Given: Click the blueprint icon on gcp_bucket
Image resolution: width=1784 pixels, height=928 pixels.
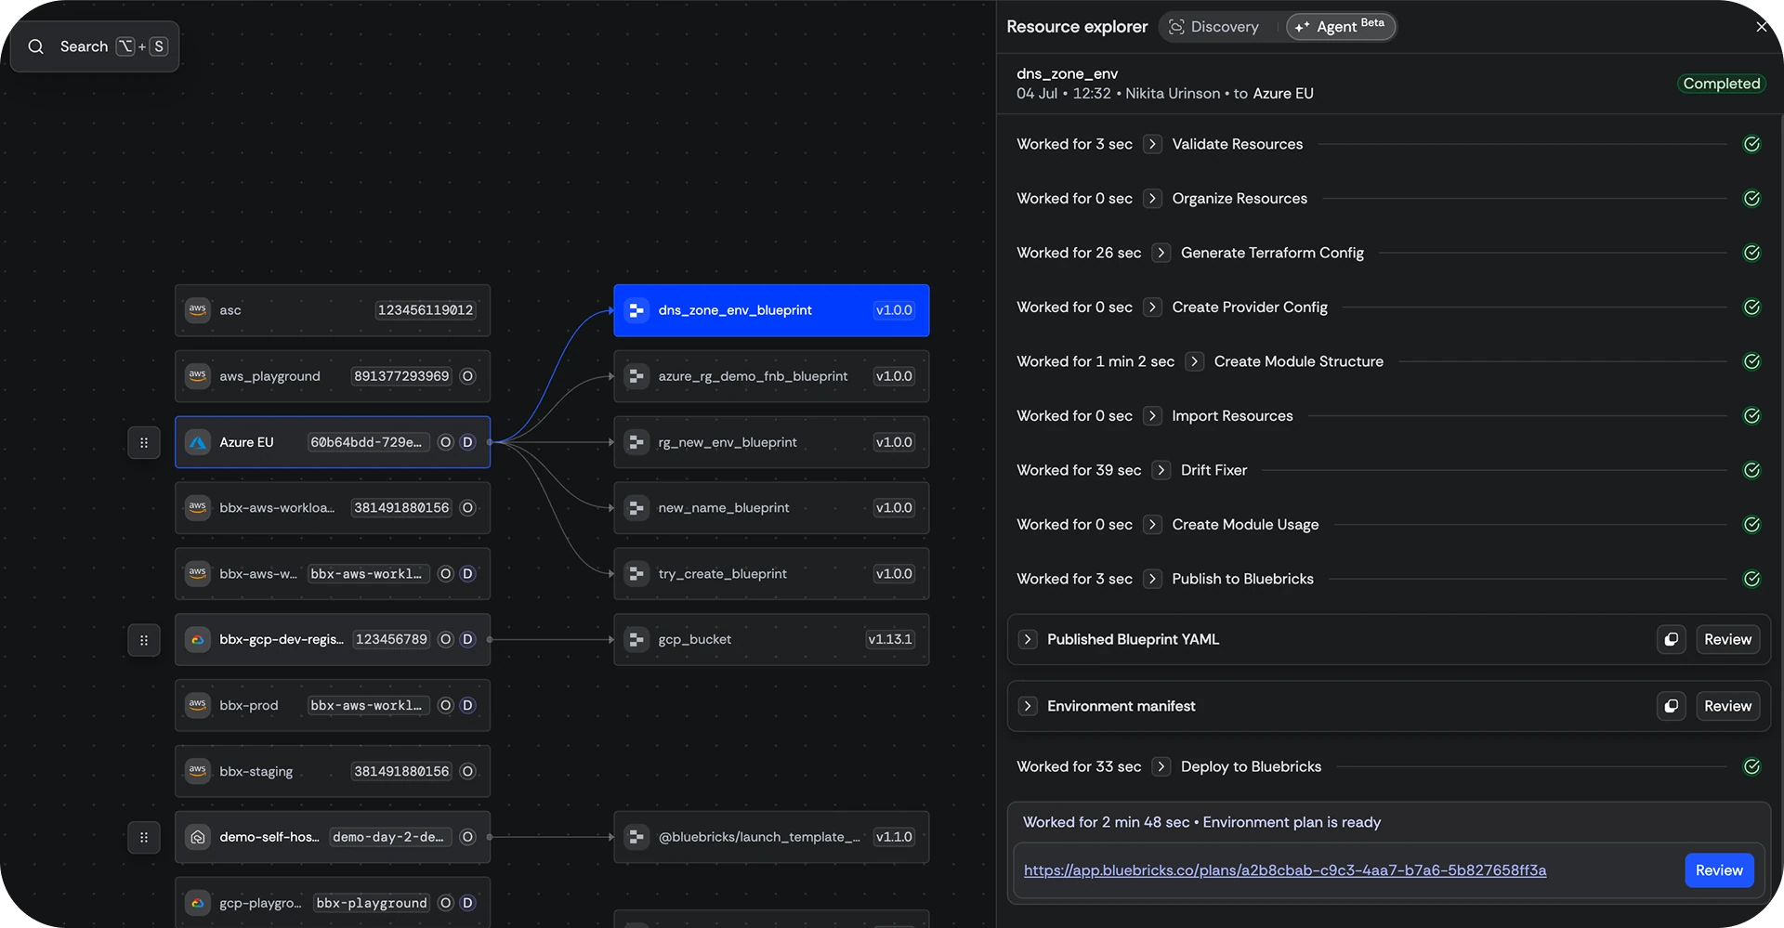Looking at the screenshot, I should (x=636, y=639).
